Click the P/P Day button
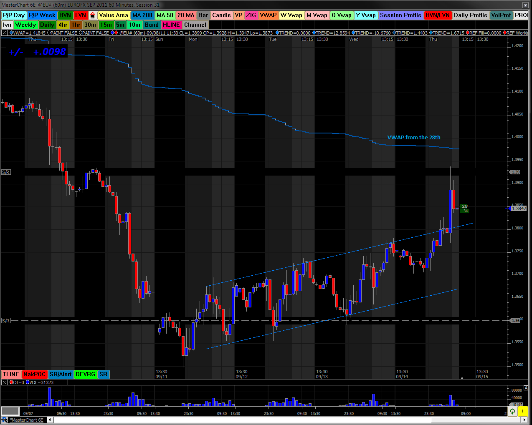 pyautogui.click(x=14, y=15)
